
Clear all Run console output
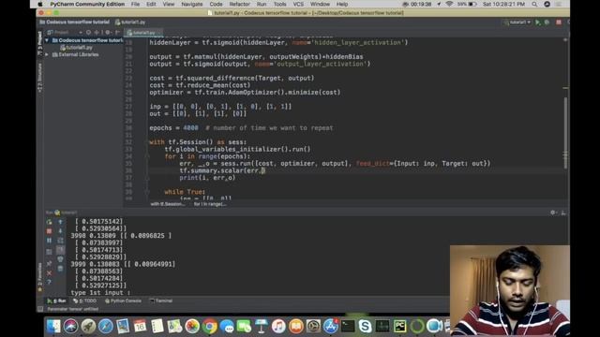point(60,269)
